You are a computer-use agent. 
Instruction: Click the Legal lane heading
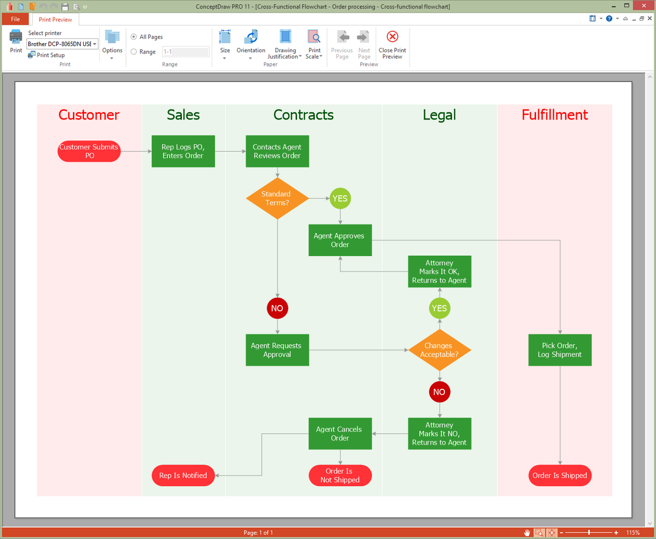coord(439,115)
